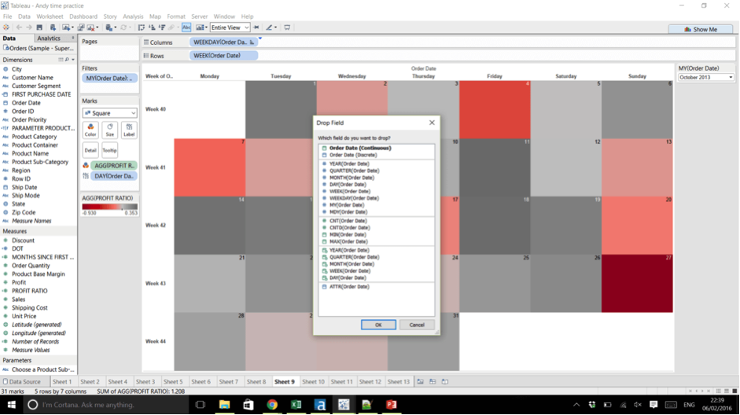Click the Show Me button
The height and width of the screenshot is (415, 740).
(x=701, y=29)
